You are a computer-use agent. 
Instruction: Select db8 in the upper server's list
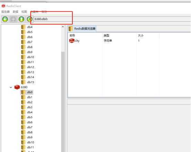(30, 47)
